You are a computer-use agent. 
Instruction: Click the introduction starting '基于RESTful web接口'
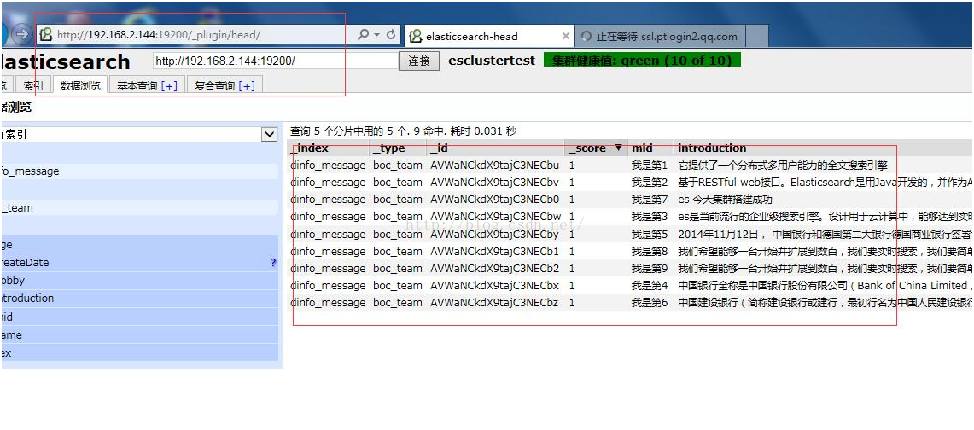pyautogui.click(x=825, y=183)
